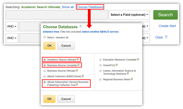Open help icon beside Choose Databases title
Viewport: 183px width, 109px height.
click(x=81, y=26)
